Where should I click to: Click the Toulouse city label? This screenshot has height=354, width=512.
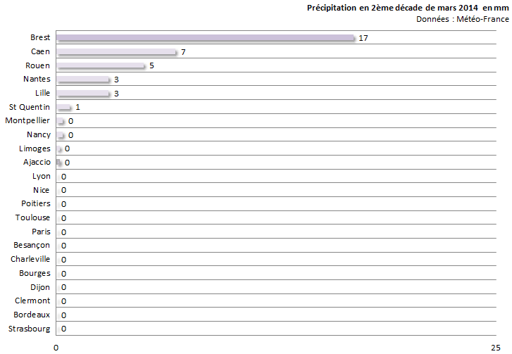pos(32,217)
